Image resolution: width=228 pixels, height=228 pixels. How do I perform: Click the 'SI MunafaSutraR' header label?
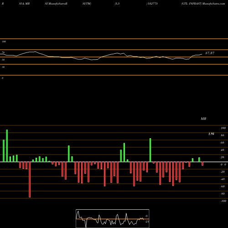click(56, 4)
